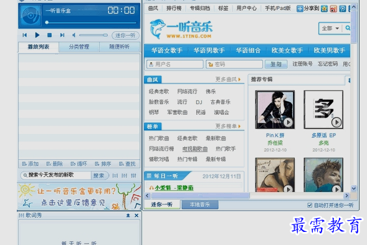Open the 全部 search category dropdown
The width and height of the screenshot is (367, 245).
[330, 28]
